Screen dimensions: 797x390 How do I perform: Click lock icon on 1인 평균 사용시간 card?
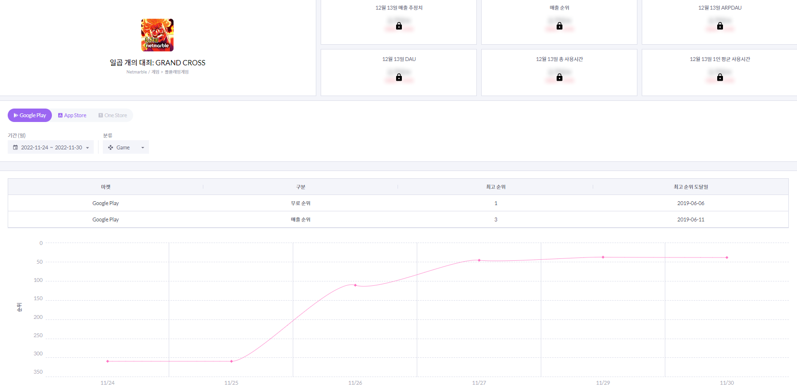[720, 77]
